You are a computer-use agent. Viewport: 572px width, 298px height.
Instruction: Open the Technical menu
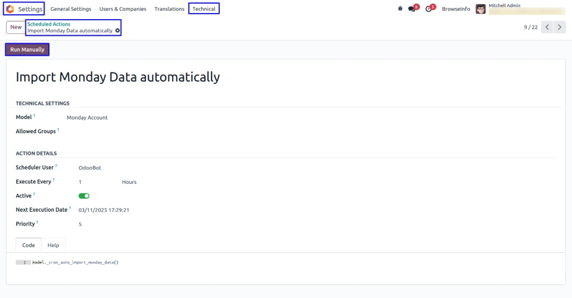pos(204,9)
